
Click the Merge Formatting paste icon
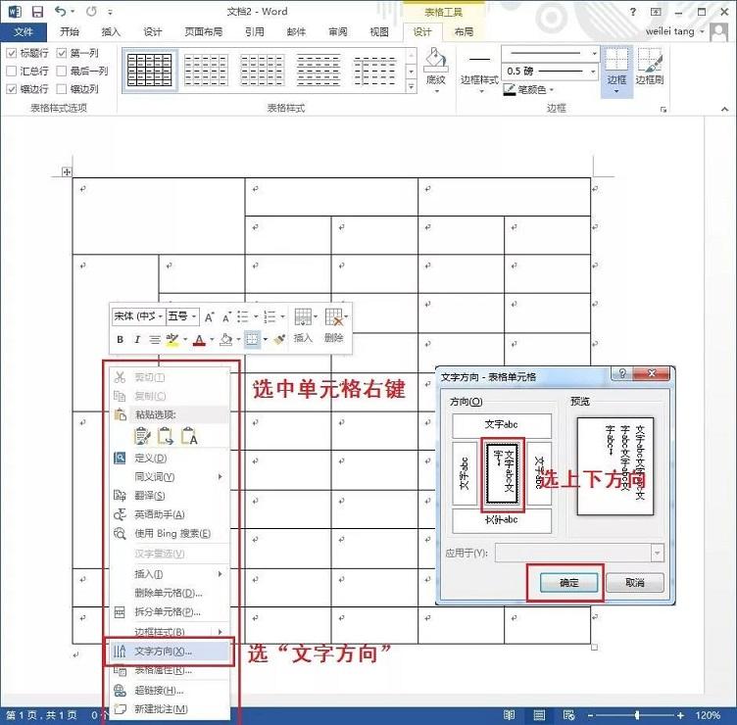[x=166, y=436]
